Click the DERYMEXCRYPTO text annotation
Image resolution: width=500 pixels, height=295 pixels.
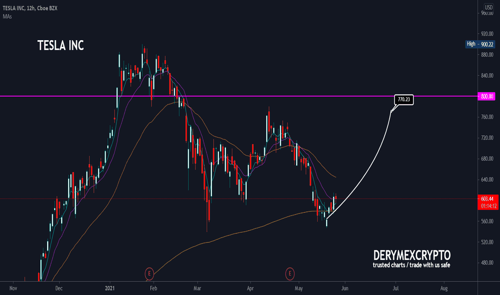tap(411, 255)
